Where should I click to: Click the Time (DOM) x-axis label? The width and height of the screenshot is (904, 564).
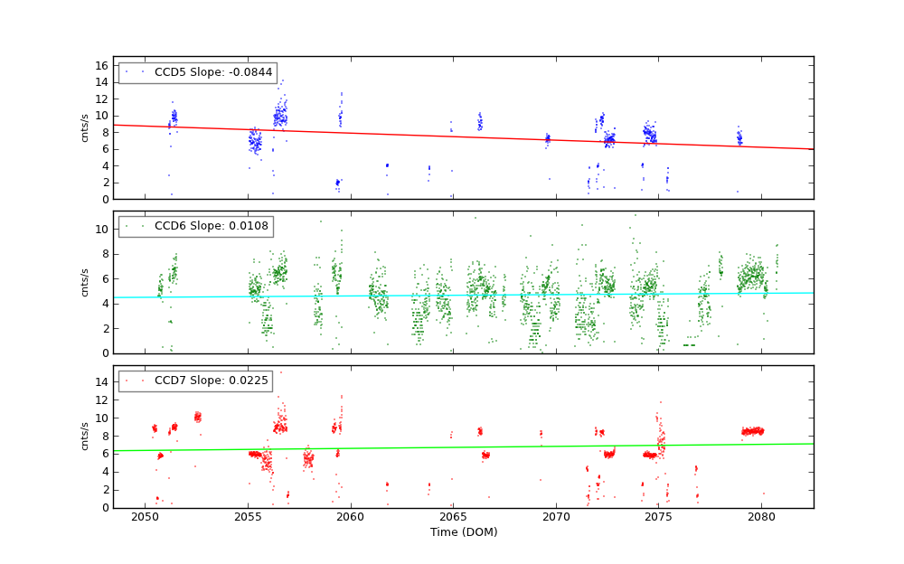pyautogui.click(x=463, y=532)
